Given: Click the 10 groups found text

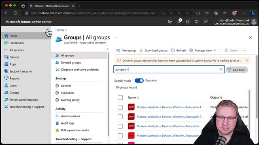Looking at the screenshot, I should click(126, 87).
